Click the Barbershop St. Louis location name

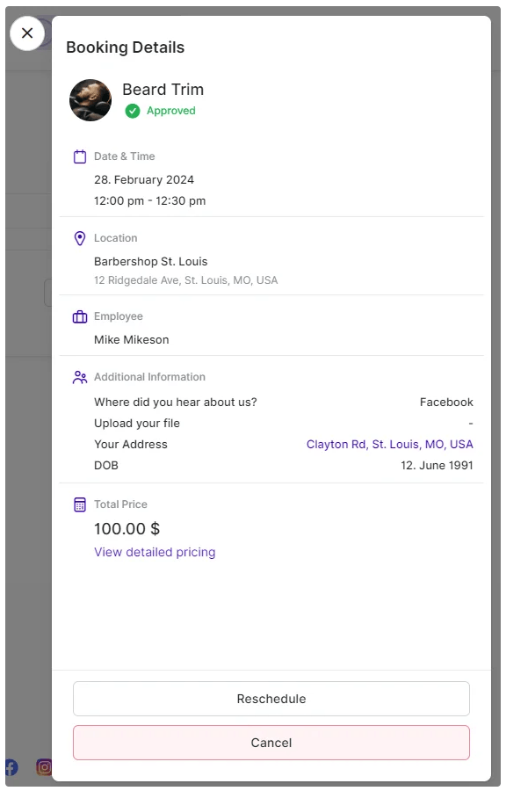pyautogui.click(x=151, y=261)
